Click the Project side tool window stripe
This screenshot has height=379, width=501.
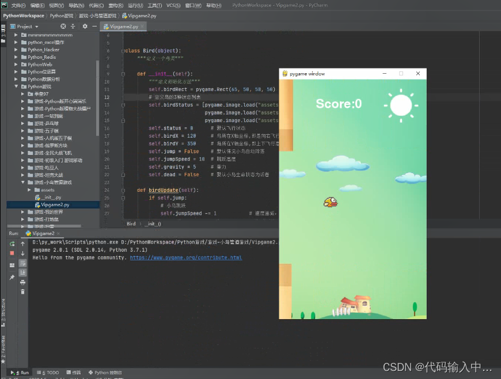point(3,33)
